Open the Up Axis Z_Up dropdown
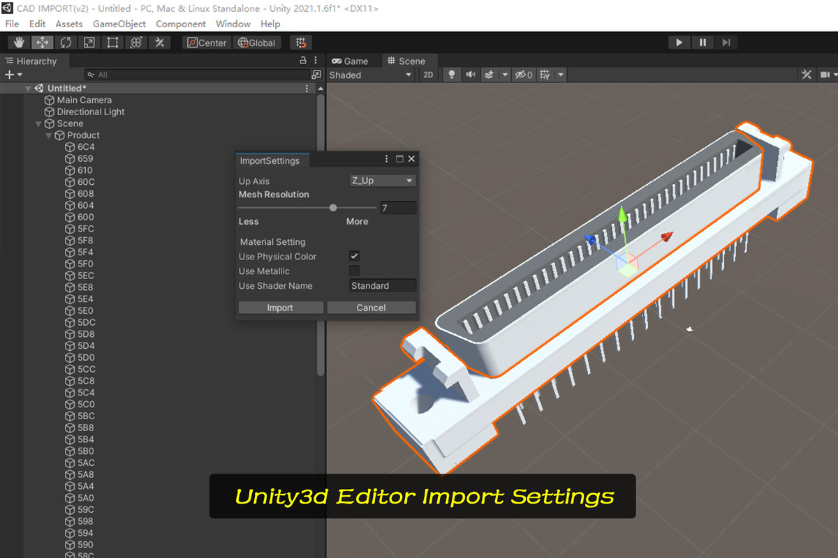The image size is (838, 558). click(x=383, y=181)
